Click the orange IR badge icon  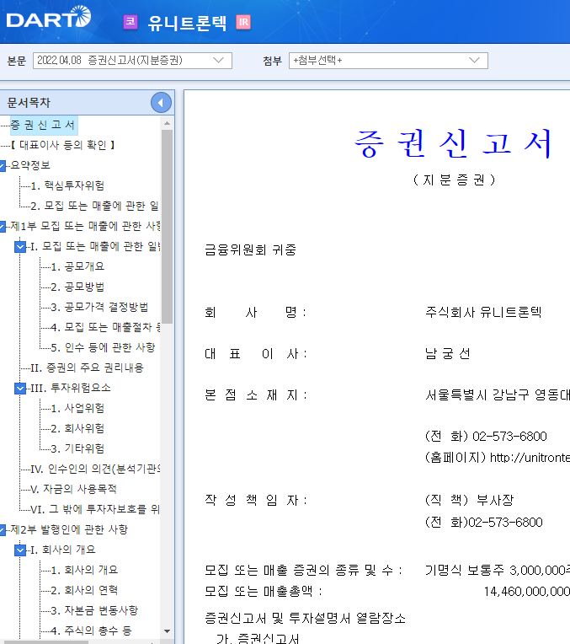(x=243, y=22)
